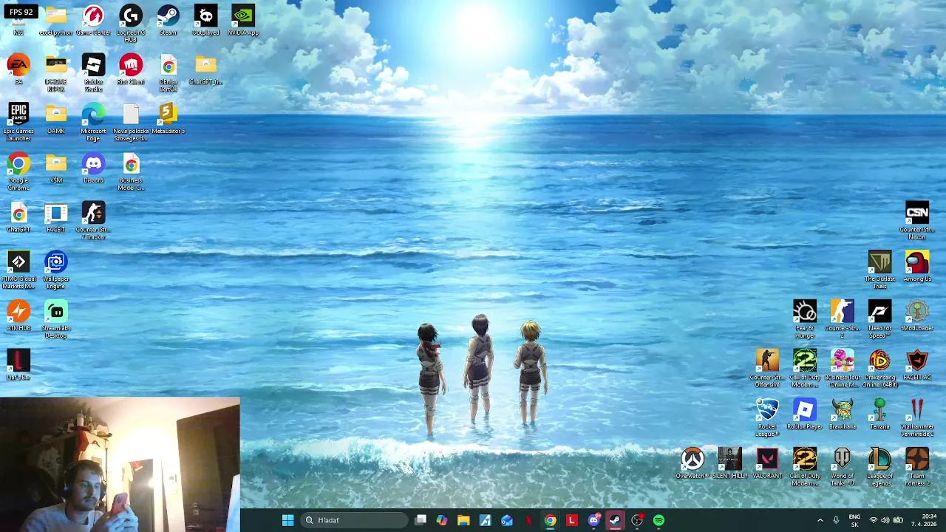This screenshot has height=532, width=946.
Task: Select the Counter-Strike Offensive icon
Action: point(767,369)
